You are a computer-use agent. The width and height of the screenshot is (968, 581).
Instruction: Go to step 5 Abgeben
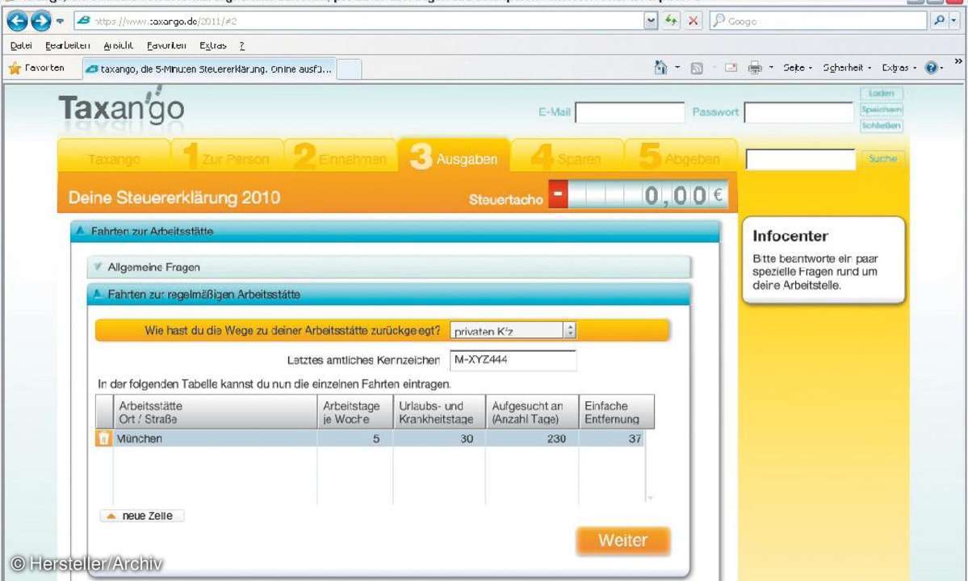point(681,157)
